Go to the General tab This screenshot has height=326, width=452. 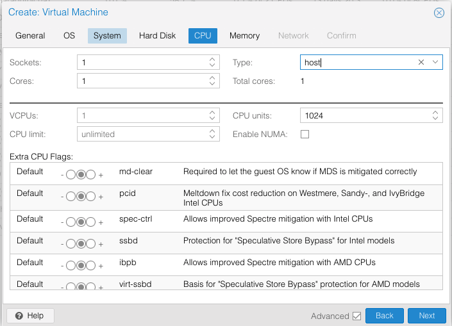(x=30, y=36)
